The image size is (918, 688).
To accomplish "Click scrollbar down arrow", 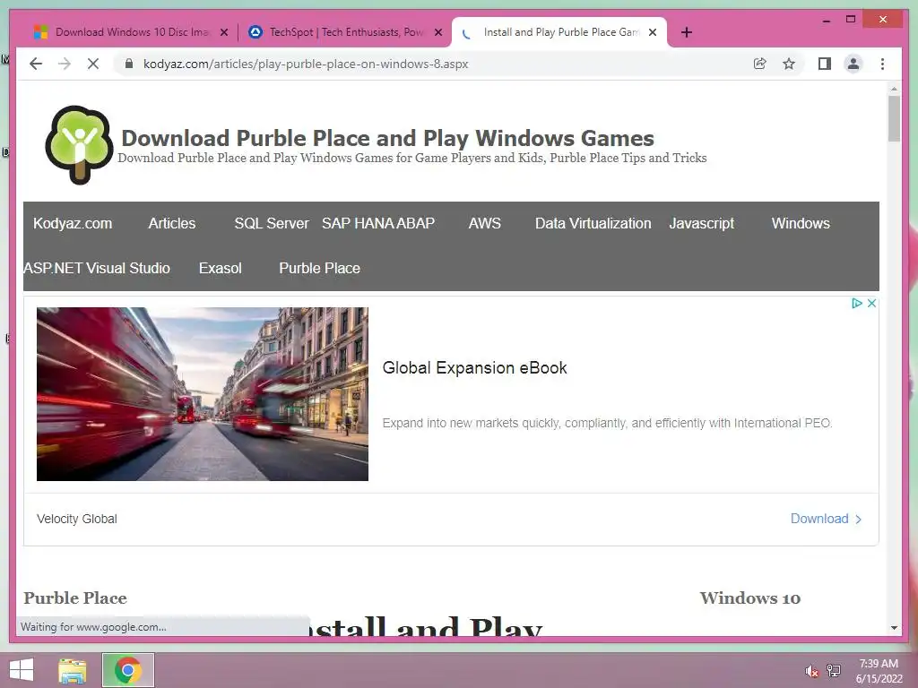I will (x=894, y=628).
